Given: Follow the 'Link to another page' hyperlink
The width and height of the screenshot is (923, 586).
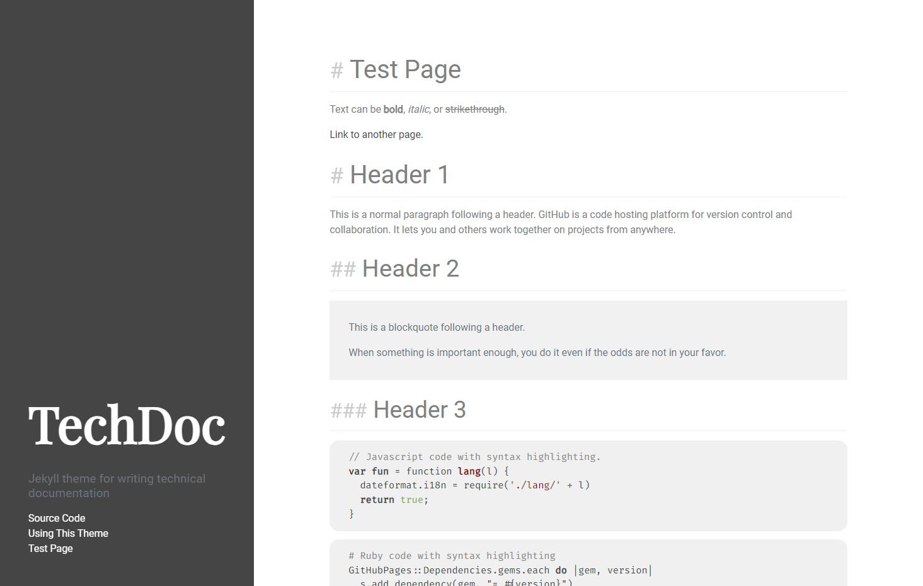Looking at the screenshot, I should [376, 134].
